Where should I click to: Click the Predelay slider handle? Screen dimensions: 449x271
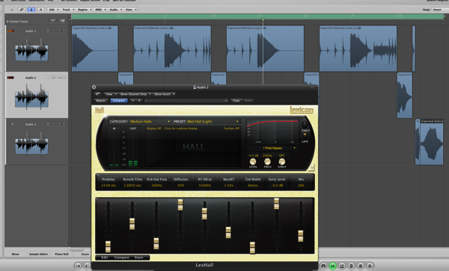(x=108, y=246)
